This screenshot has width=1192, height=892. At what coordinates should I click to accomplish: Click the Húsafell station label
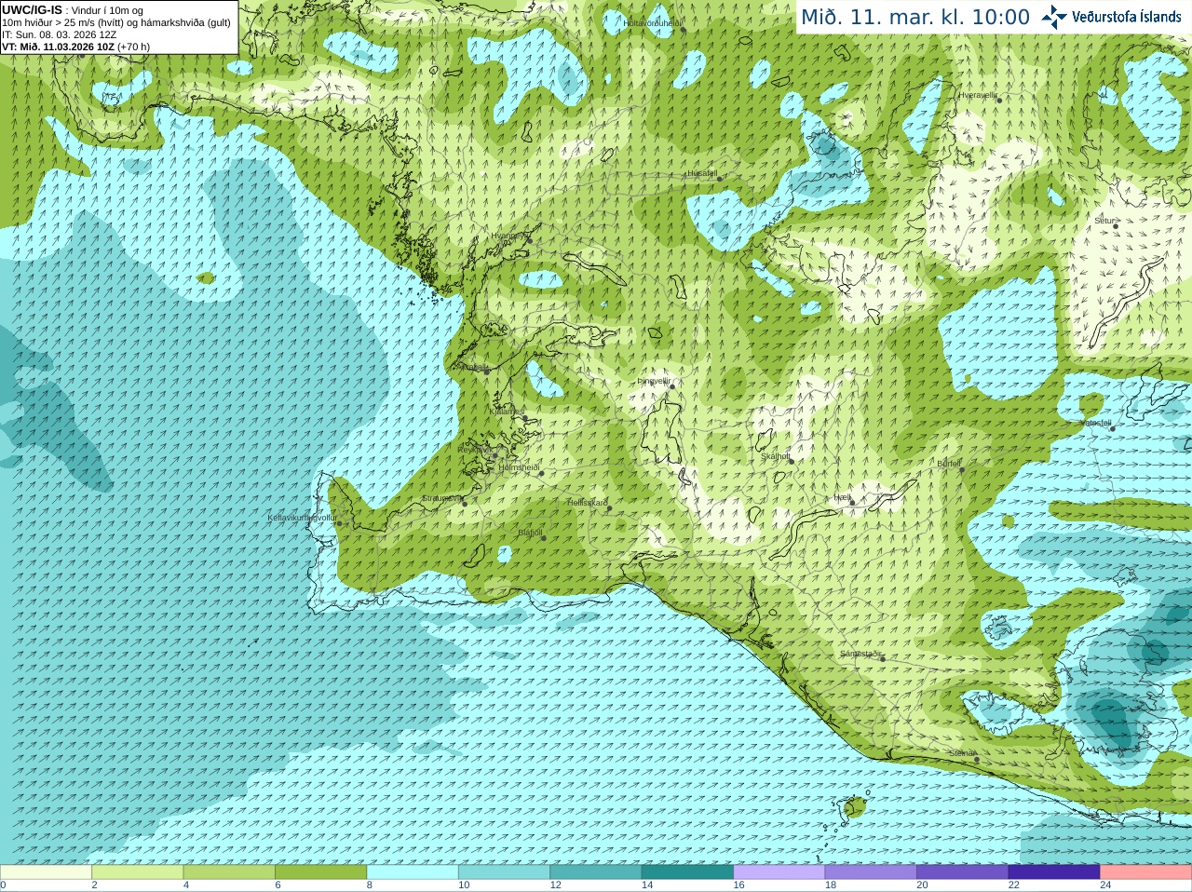coord(702,173)
